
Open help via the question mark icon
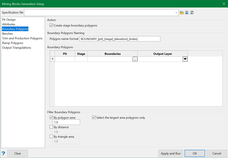coord(3,153)
